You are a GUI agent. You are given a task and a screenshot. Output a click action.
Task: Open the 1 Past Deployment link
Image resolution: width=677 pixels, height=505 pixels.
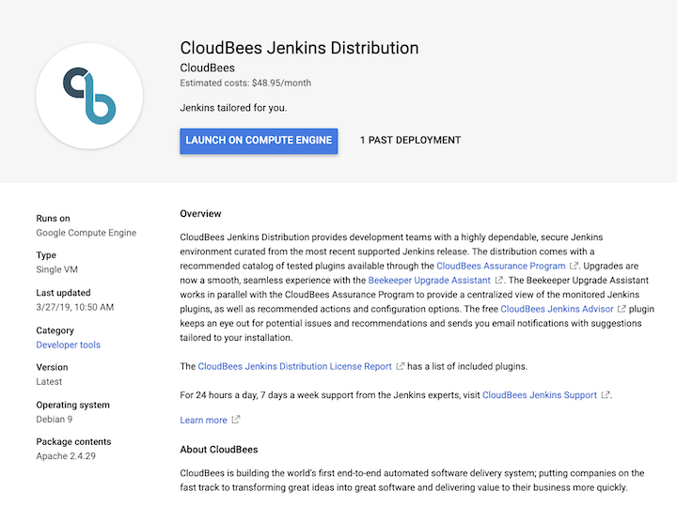click(x=410, y=141)
